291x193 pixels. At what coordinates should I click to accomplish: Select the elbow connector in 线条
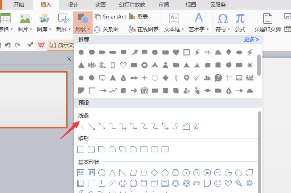pyautogui.click(x=112, y=126)
